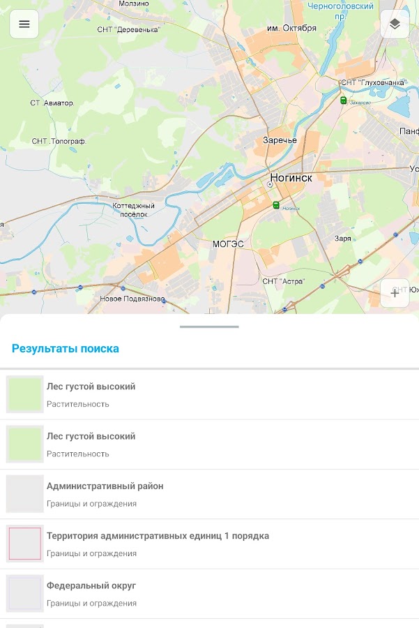Screen dimensions: 419x628
Task: Click red-outlined thumbnail of Территория административных единиц
Action: click(24, 544)
